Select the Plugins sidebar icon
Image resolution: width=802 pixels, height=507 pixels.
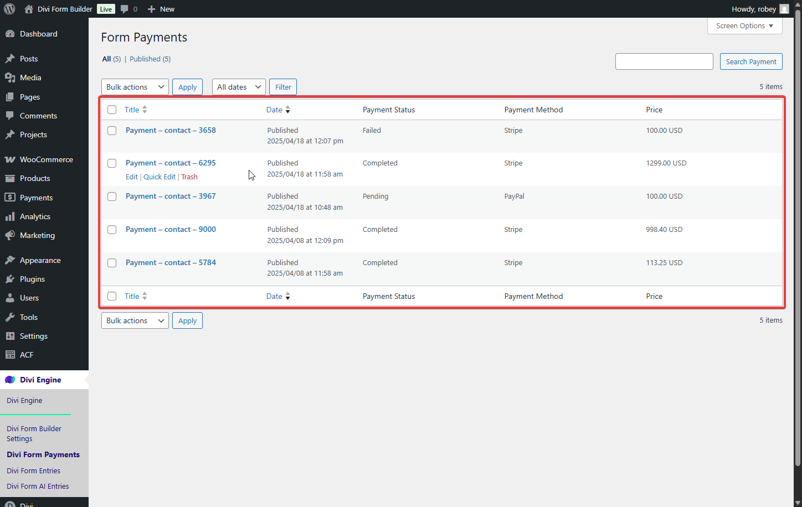point(11,278)
